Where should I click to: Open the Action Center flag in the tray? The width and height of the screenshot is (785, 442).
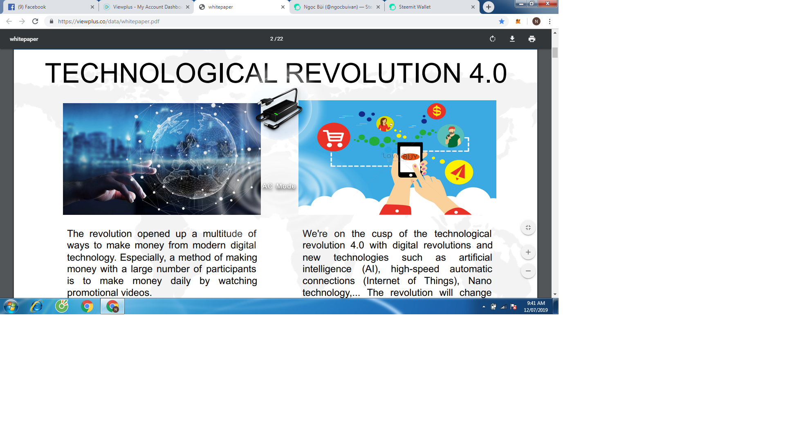513,306
